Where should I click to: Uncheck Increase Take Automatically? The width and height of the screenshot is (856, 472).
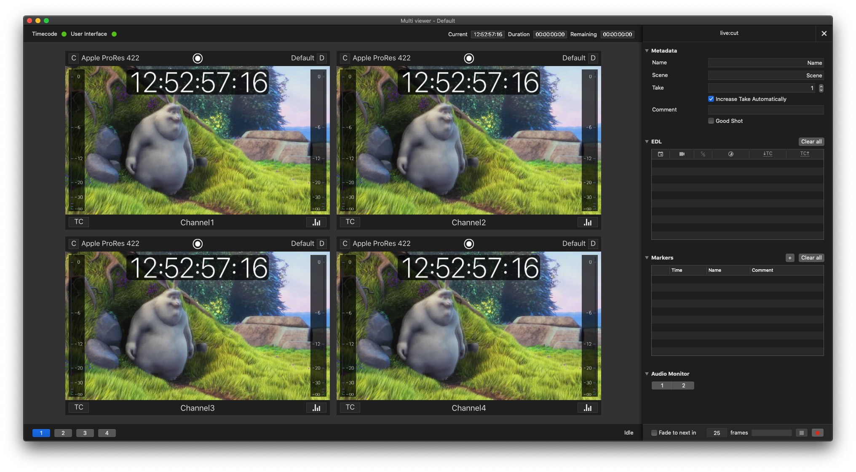click(x=711, y=99)
